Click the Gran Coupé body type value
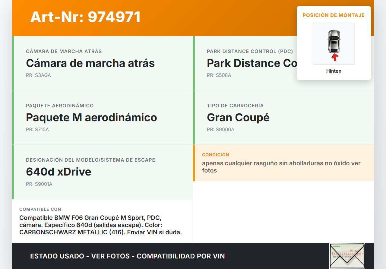The height and width of the screenshot is (269, 386). point(238,117)
